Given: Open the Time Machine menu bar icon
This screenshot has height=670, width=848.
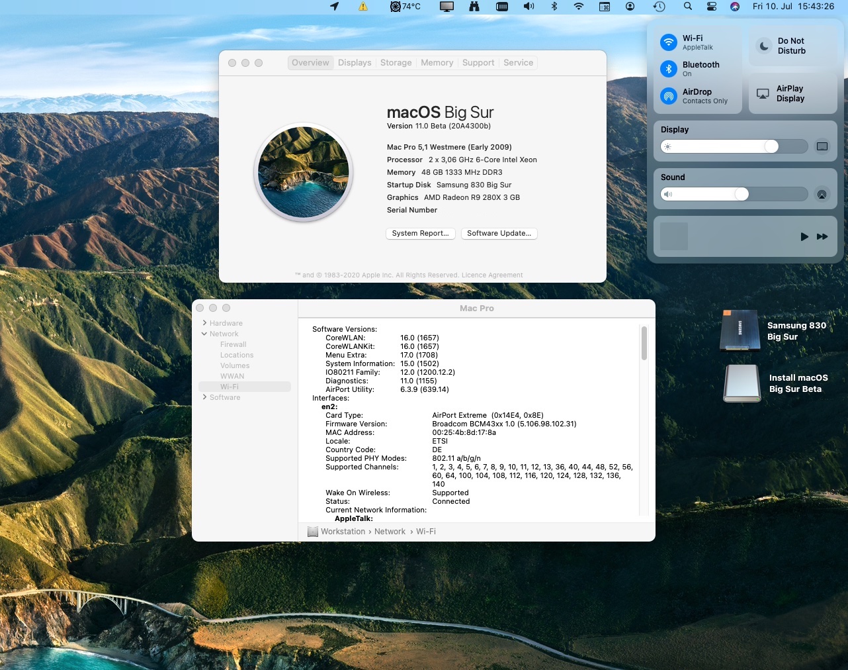Looking at the screenshot, I should 659,7.
